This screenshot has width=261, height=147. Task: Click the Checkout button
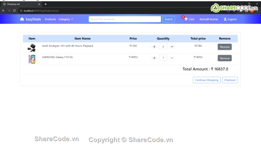pos(230,80)
